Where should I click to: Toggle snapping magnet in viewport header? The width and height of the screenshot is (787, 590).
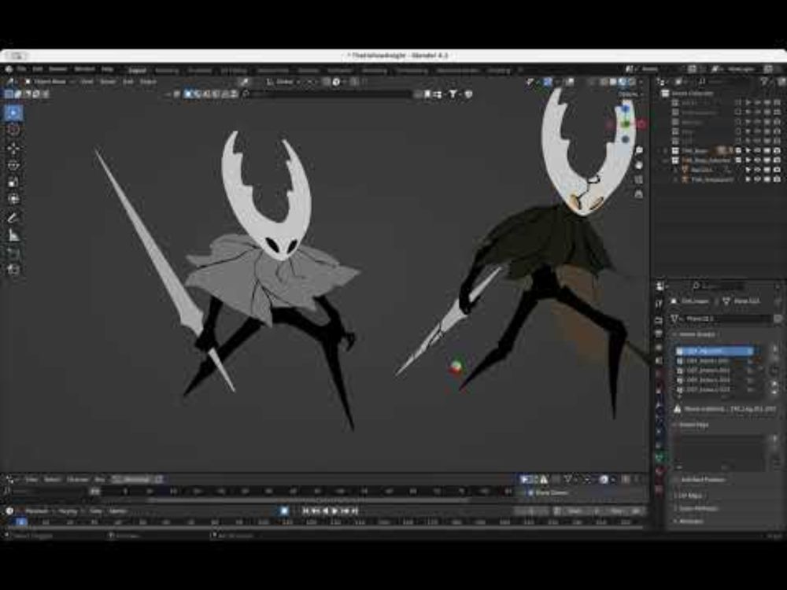[327, 82]
